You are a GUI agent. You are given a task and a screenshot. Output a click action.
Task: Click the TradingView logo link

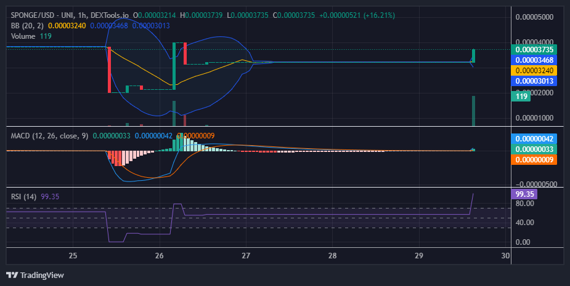click(x=35, y=275)
